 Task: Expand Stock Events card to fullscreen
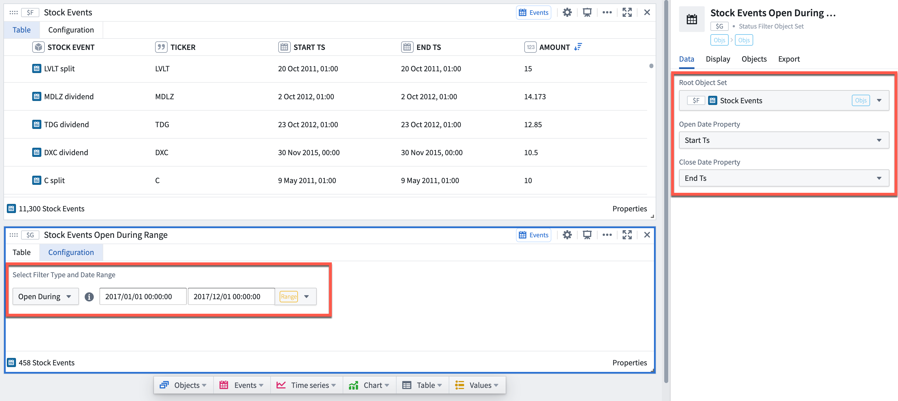point(627,13)
